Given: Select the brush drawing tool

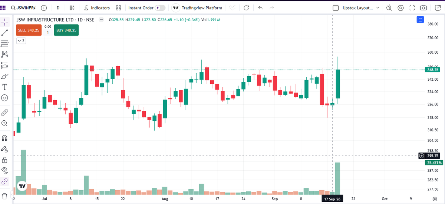Looking at the screenshot, I should [4, 76].
